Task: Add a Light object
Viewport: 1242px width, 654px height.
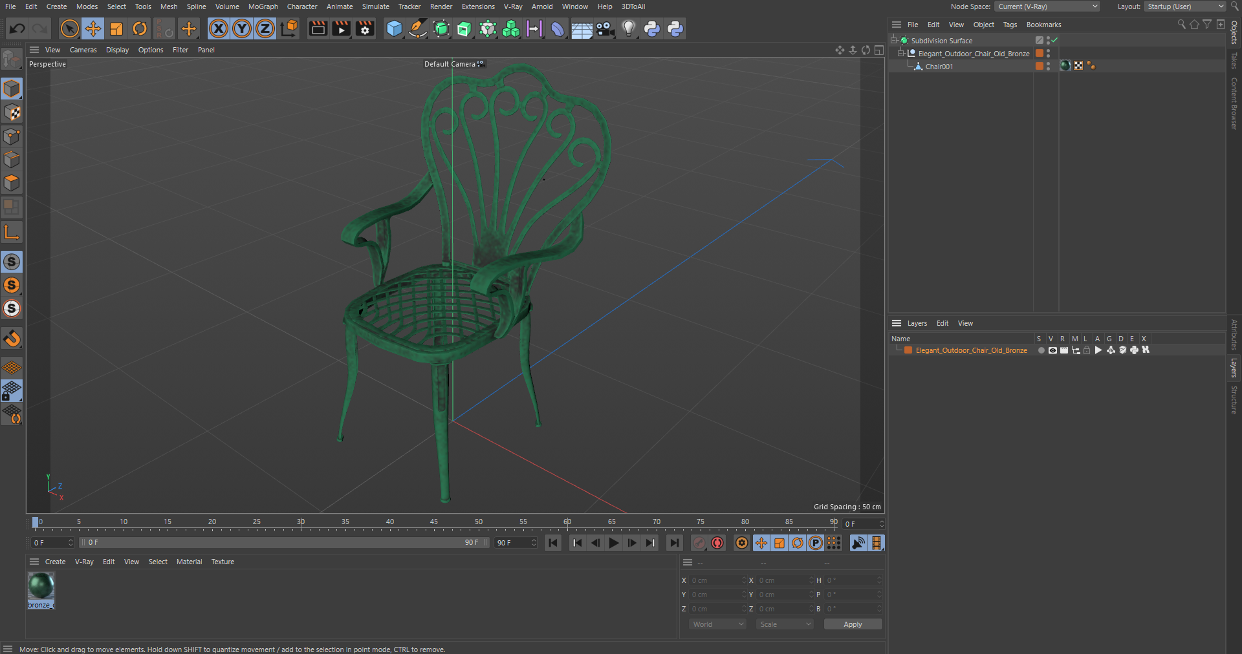Action: coord(628,28)
